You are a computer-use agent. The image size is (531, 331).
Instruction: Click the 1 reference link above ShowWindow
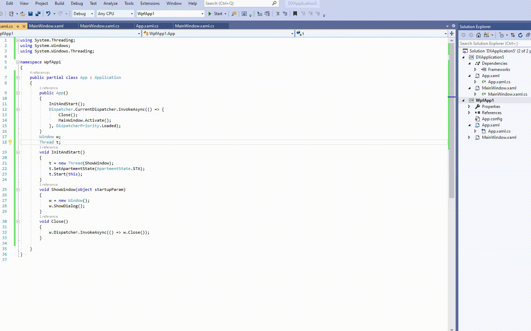pos(49,185)
